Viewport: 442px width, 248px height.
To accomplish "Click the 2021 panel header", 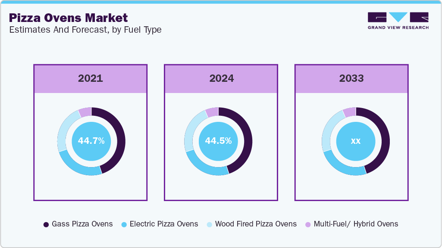I will (91, 79).
